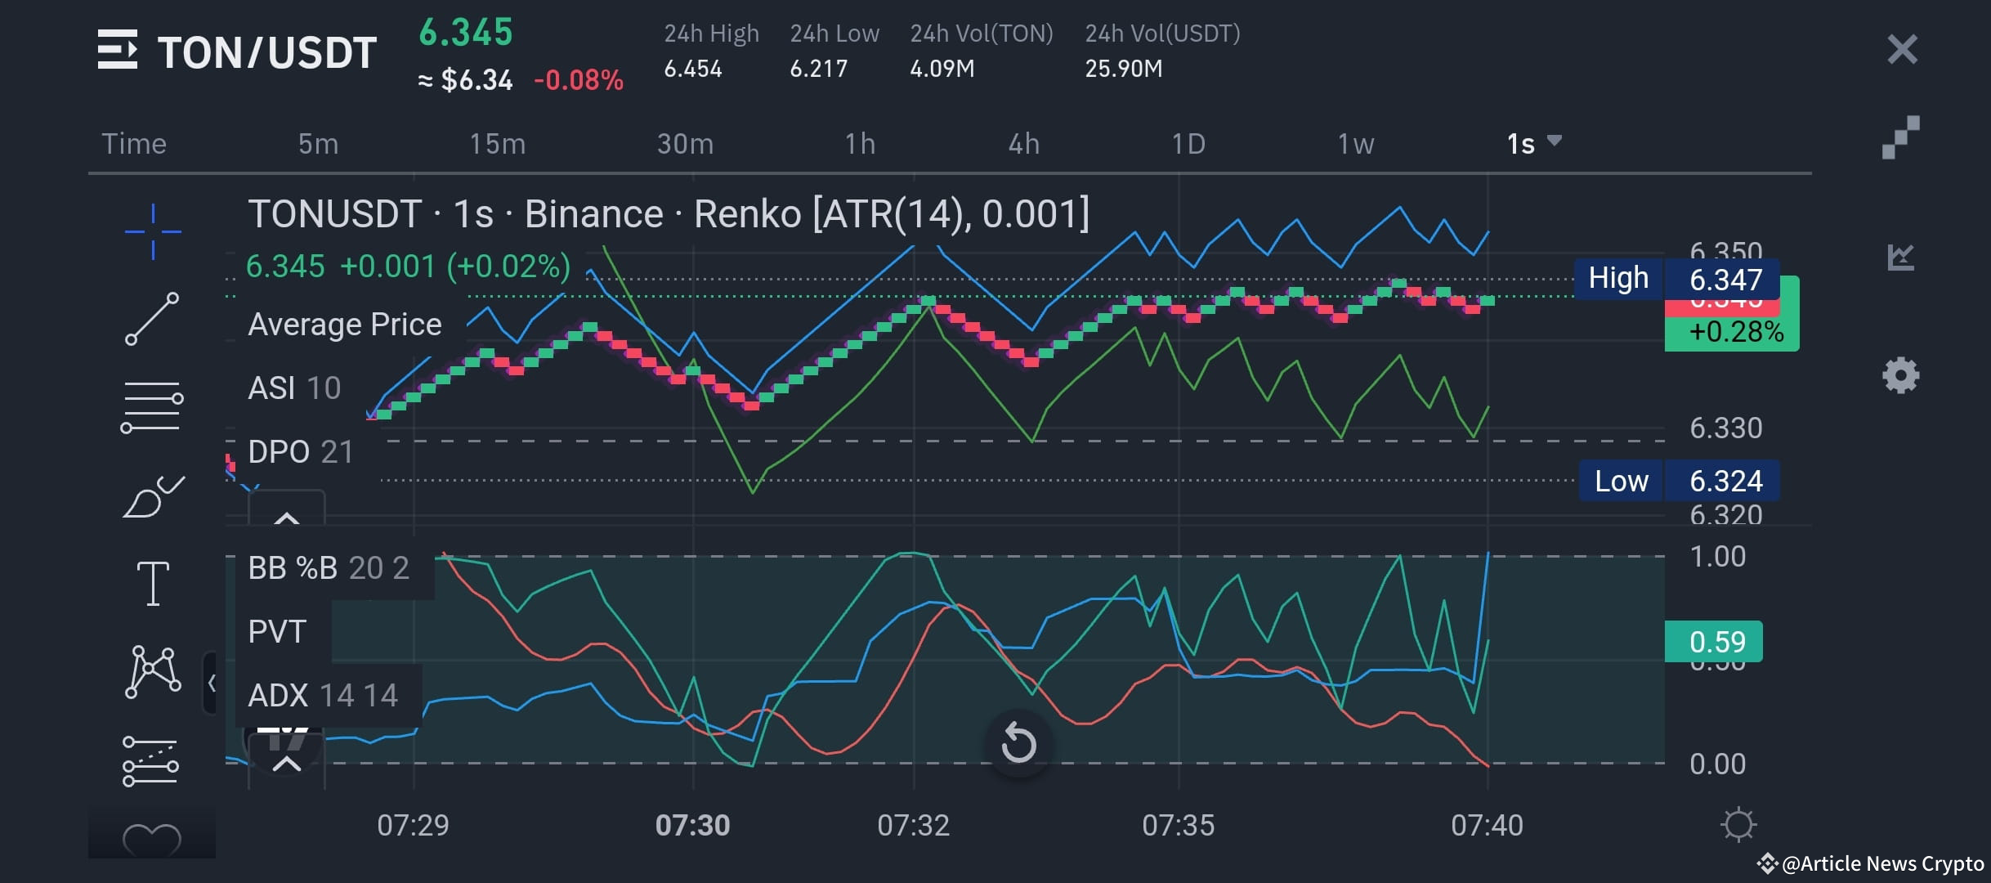
Task: Open the emoji shapes tool
Action: point(151,838)
